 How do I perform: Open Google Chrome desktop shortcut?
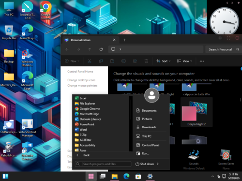coord(46,10)
